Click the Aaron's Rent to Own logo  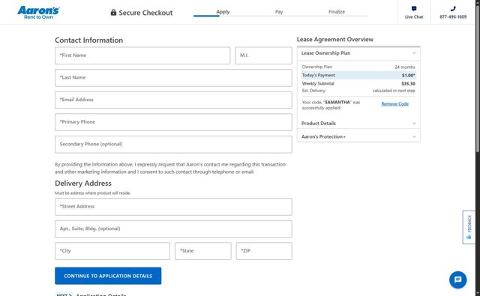coord(38,13)
